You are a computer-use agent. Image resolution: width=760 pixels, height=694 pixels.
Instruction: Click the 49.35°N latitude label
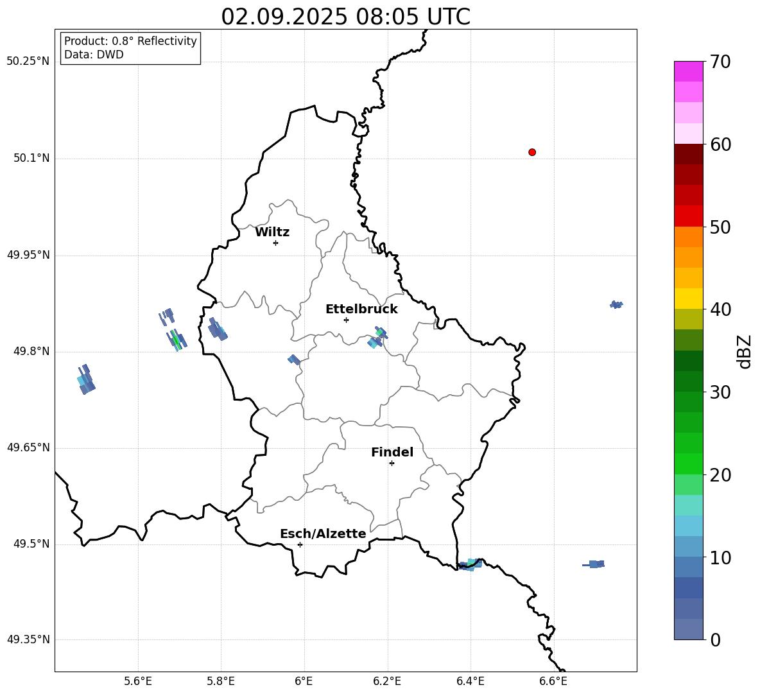coord(28,639)
